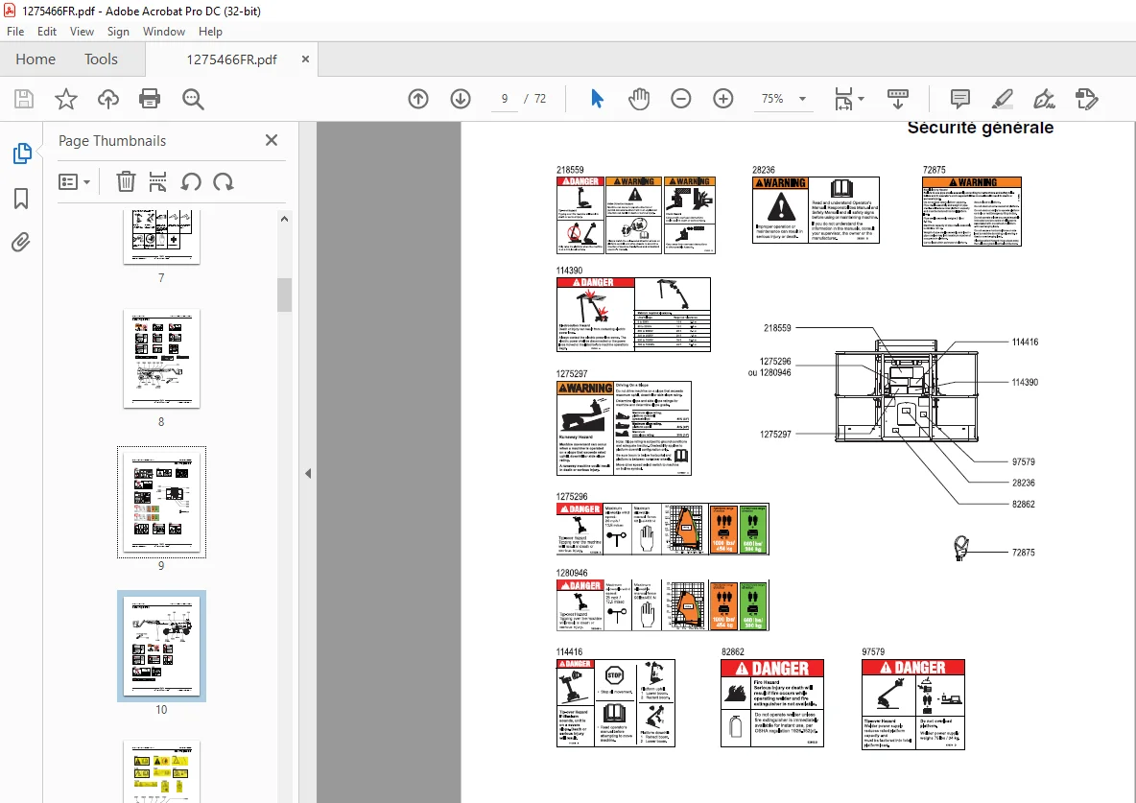Close the Page Thumbnails panel
The height and width of the screenshot is (803, 1136).
tap(271, 140)
